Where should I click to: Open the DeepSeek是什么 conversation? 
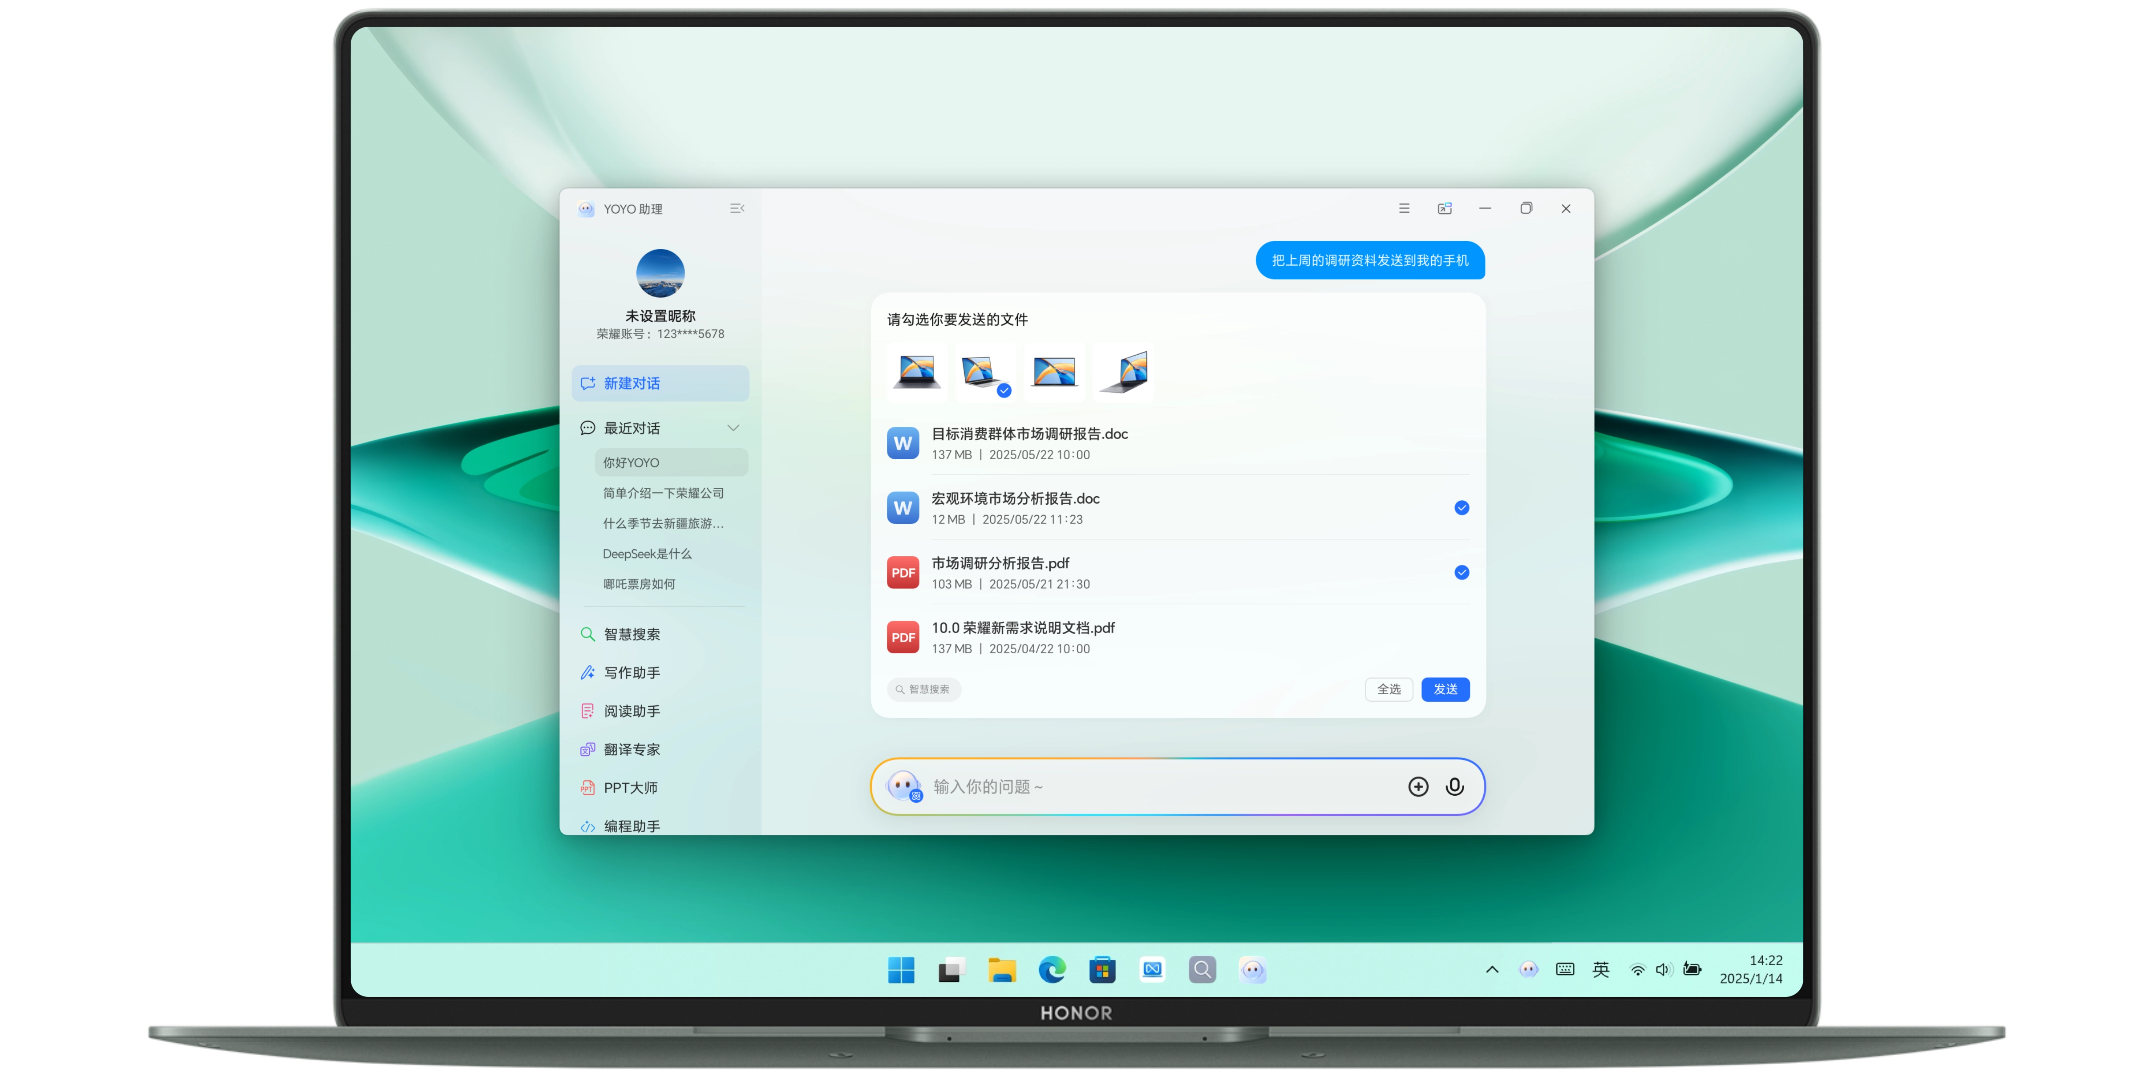pos(647,554)
